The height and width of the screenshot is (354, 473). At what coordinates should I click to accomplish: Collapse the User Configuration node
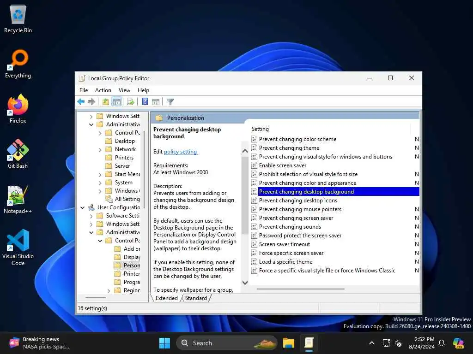(82, 207)
